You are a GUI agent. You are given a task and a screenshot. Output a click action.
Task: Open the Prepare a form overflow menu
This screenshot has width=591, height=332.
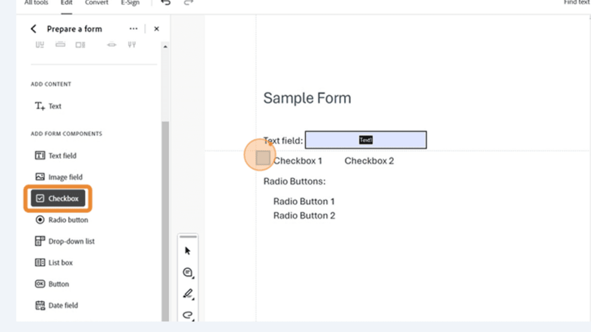(x=133, y=29)
